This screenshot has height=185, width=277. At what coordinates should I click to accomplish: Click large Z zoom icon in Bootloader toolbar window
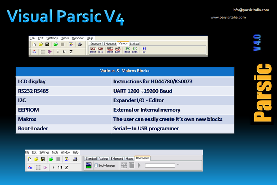tap(67, 167)
